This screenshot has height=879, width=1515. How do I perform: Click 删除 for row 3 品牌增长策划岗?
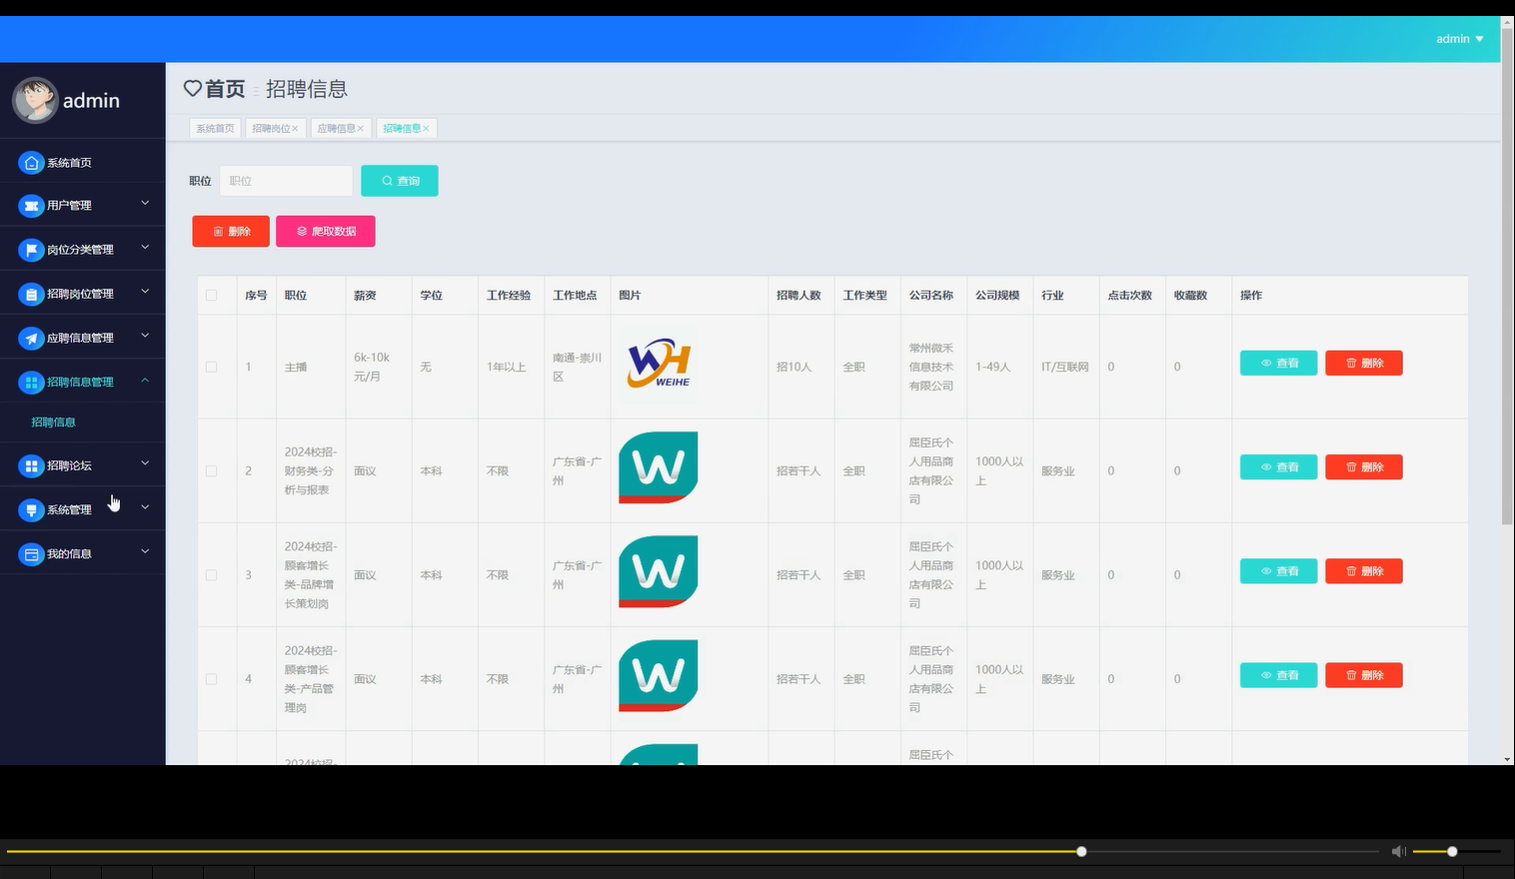[1364, 570]
